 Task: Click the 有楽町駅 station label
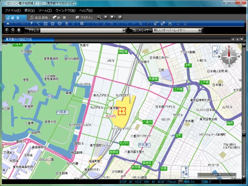point(95,162)
